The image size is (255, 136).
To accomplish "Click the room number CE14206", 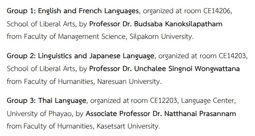I will [x=217, y=11].
